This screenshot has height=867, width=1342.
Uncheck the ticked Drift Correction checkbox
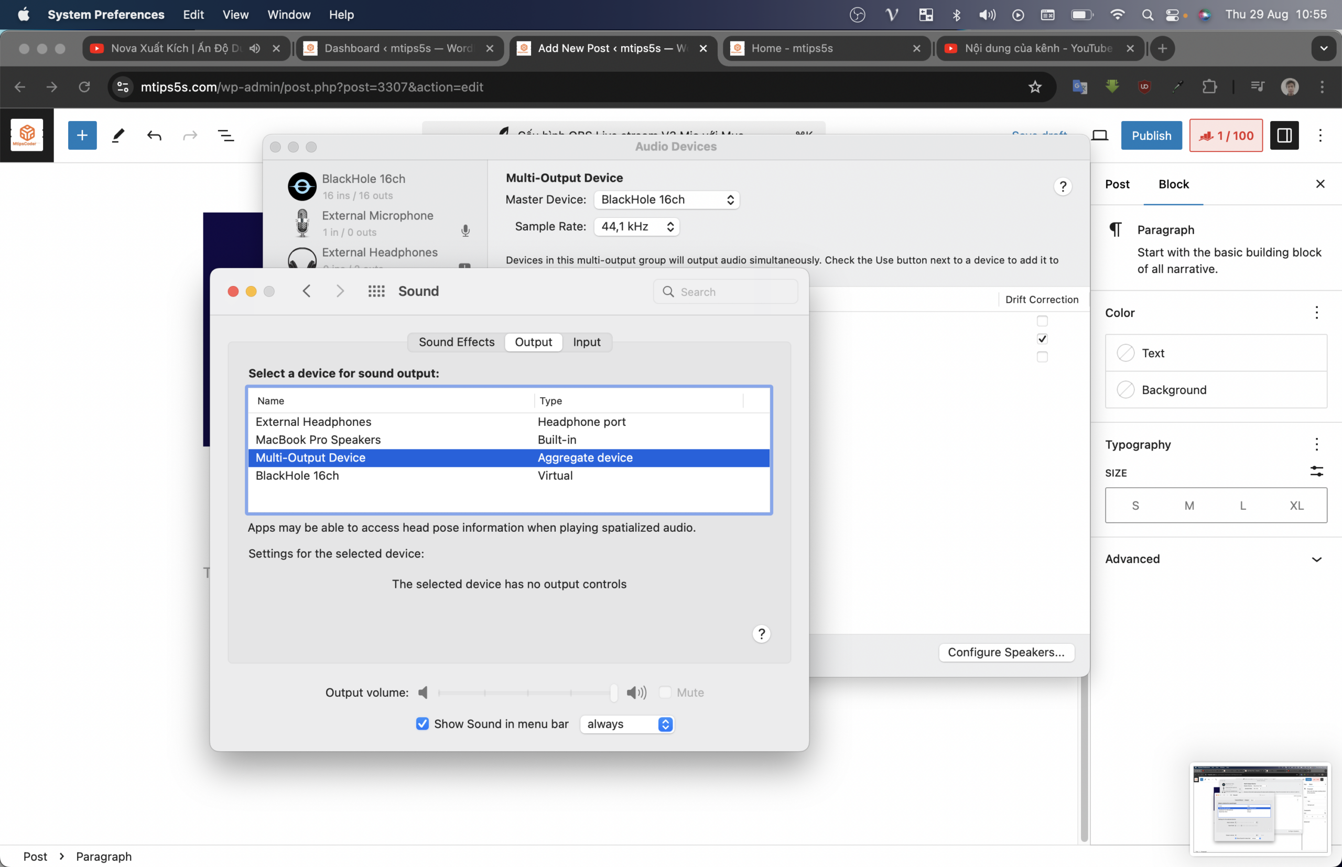1042,339
